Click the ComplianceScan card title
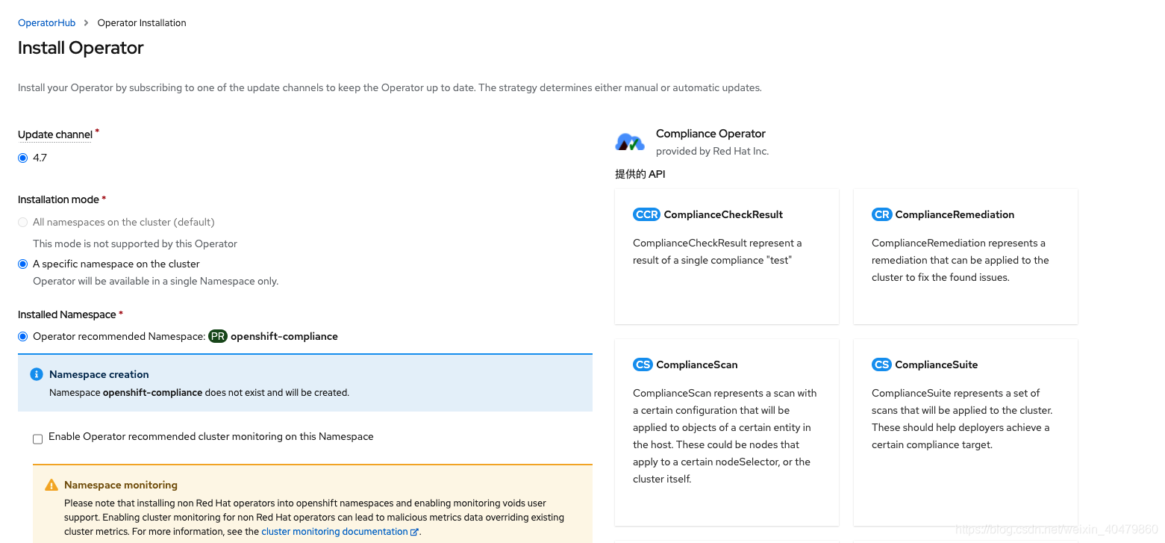Viewport: 1165px width, 543px height. coord(697,365)
